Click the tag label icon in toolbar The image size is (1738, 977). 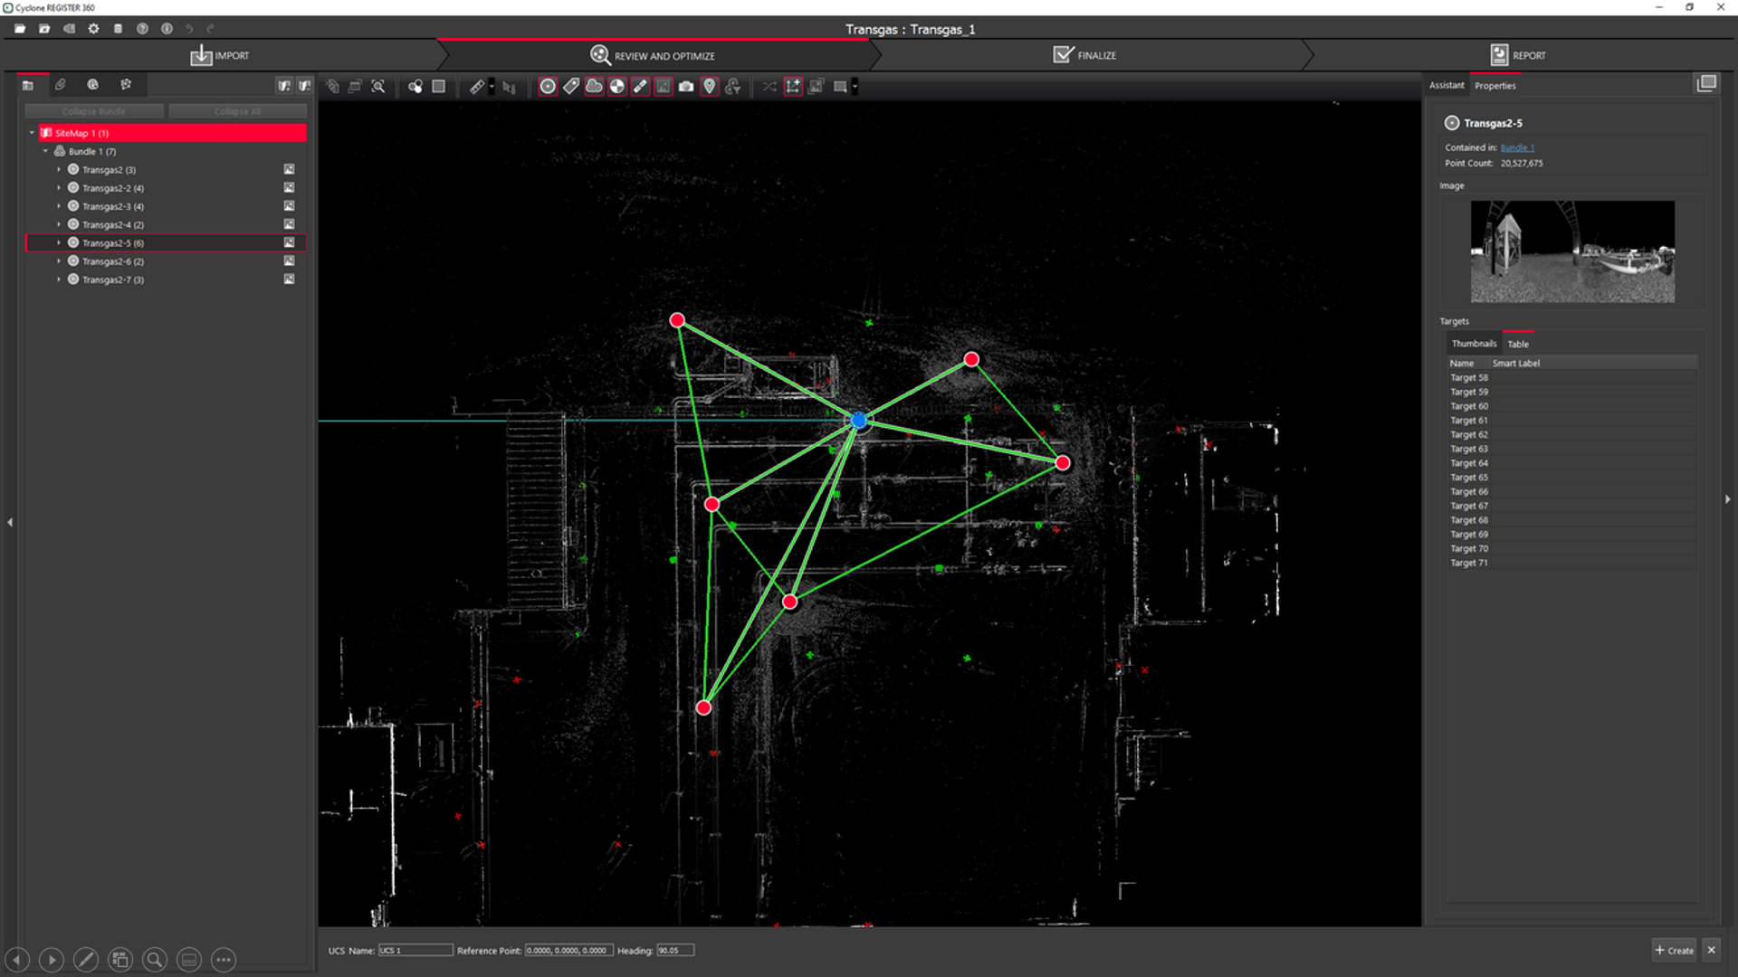[571, 87]
